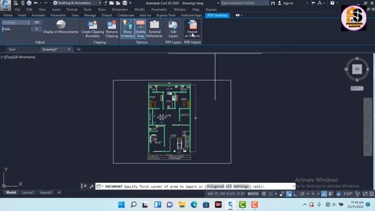Open snap mode settings dropdown arrow
The image size is (375, 211).
[276, 194]
